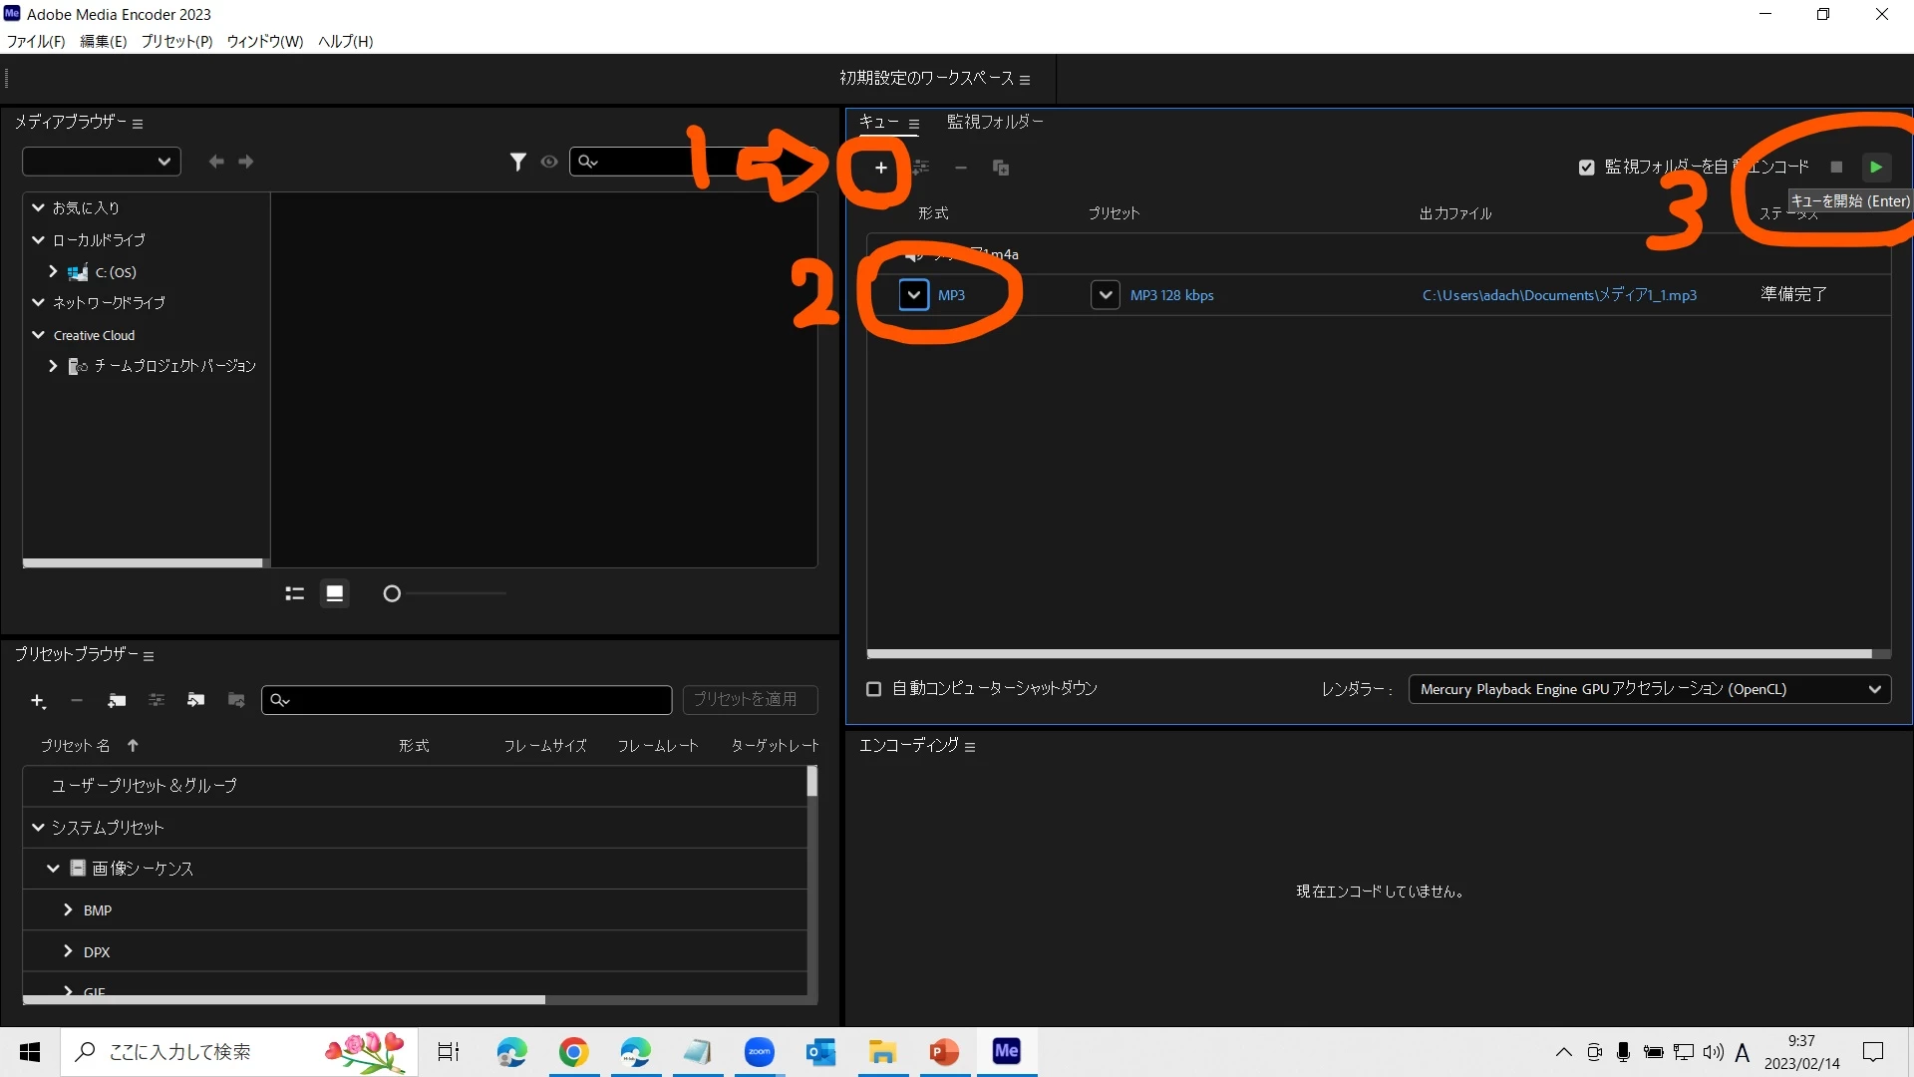The height and width of the screenshot is (1077, 1914).
Task: Click the stop queue square icon
Action: pos(1836,168)
